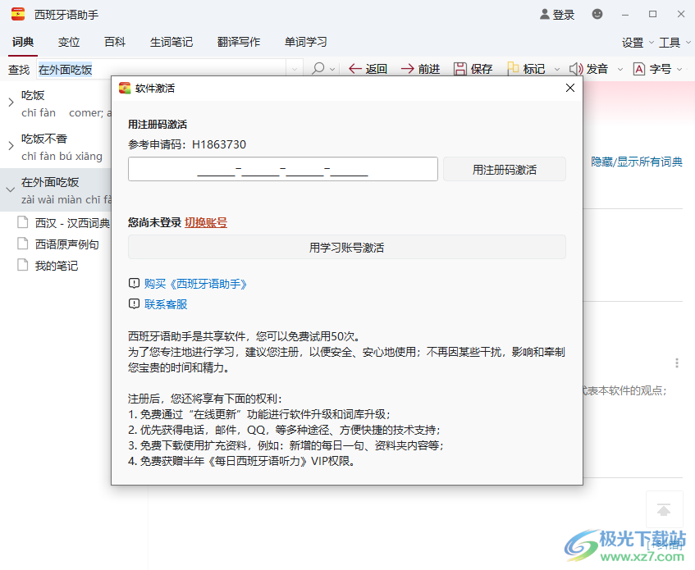Screen dimensions: 695x570
Task: Open the 购买《西班牙语助手》 link
Action: click(195, 284)
